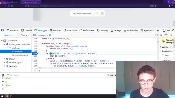Open the Application tab

(147, 30)
